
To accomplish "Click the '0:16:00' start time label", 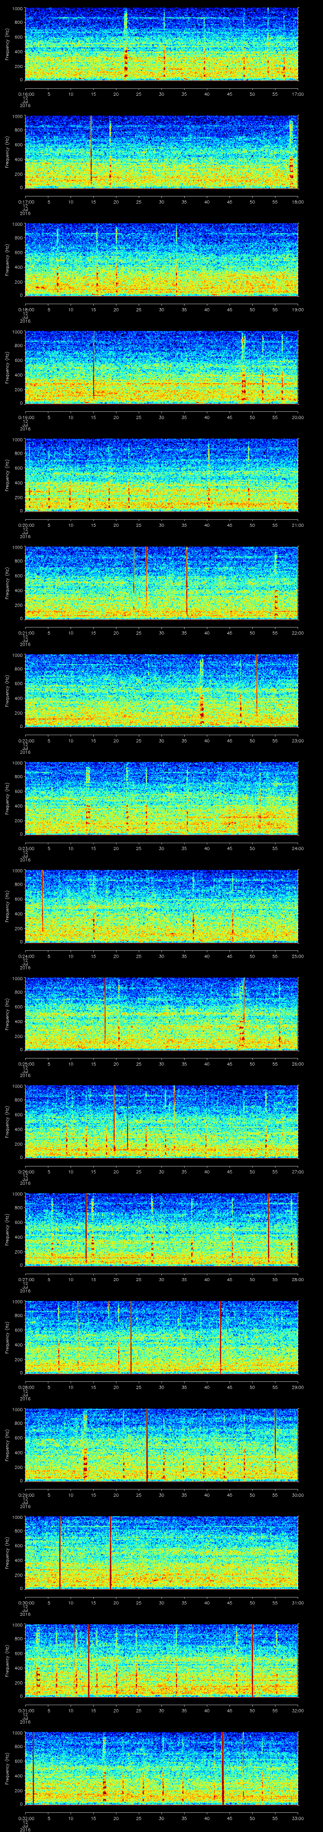I will pyautogui.click(x=26, y=94).
